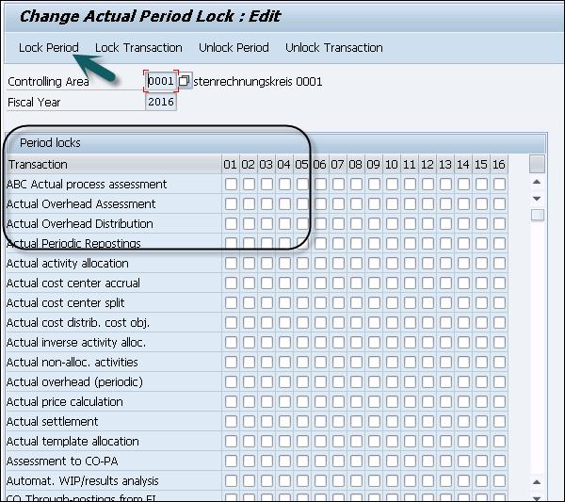Click bottom scroll-down arrow of table
The height and width of the screenshot is (502, 565).
tap(537, 497)
